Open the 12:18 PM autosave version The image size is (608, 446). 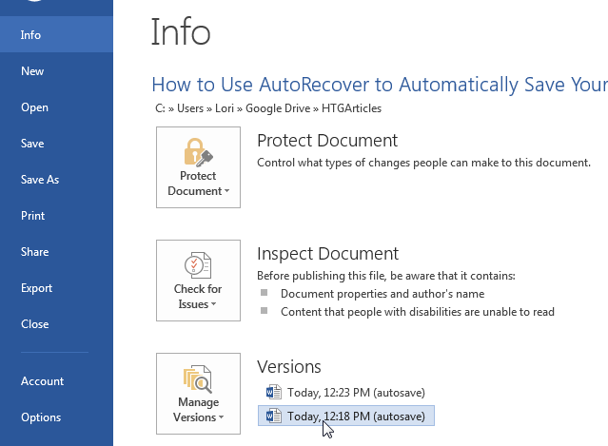356,416
